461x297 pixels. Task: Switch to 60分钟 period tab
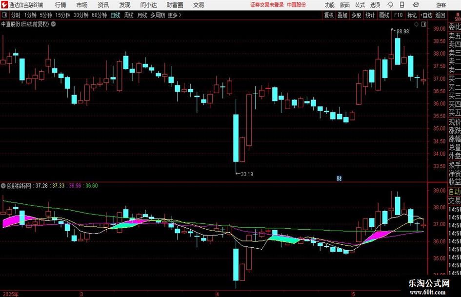[x=100, y=15]
